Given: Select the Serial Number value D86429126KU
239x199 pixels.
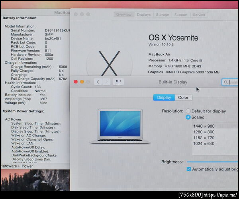Looking at the screenshot, I should 57,30.
